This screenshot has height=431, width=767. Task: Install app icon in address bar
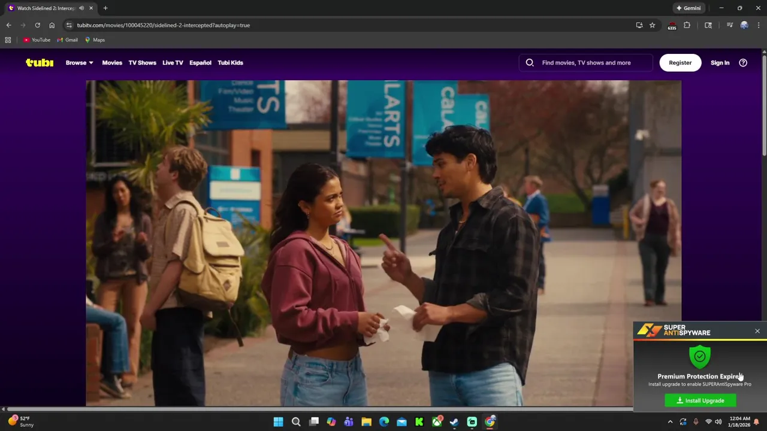(x=639, y=25)
